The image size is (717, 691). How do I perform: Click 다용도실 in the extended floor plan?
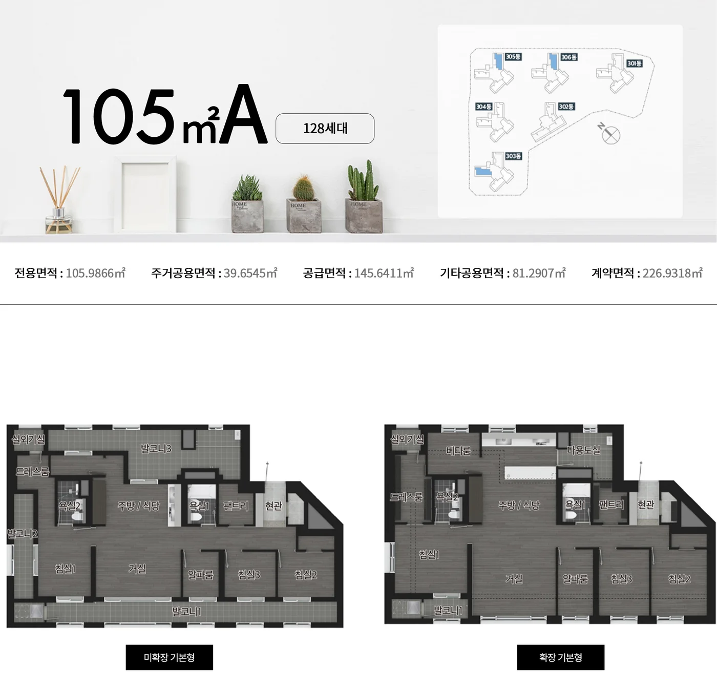584,450
